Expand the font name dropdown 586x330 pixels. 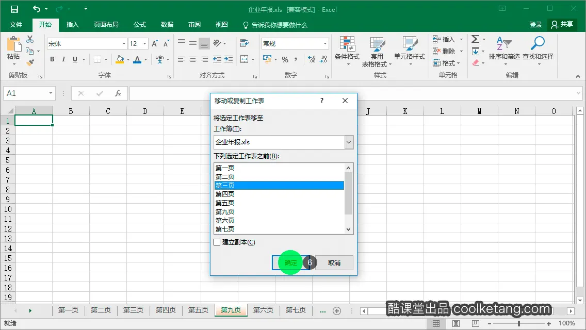point(124,44)
